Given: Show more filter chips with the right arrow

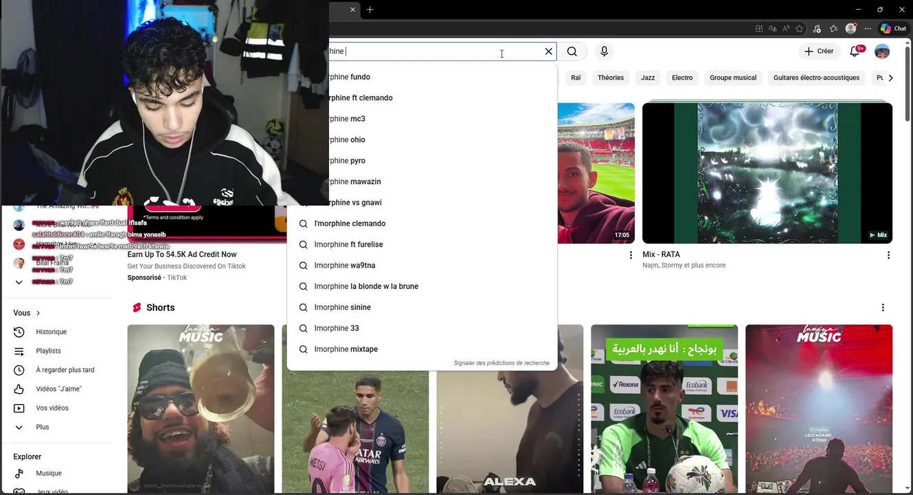Looking at the screenshot, I should tap(890, 78).
